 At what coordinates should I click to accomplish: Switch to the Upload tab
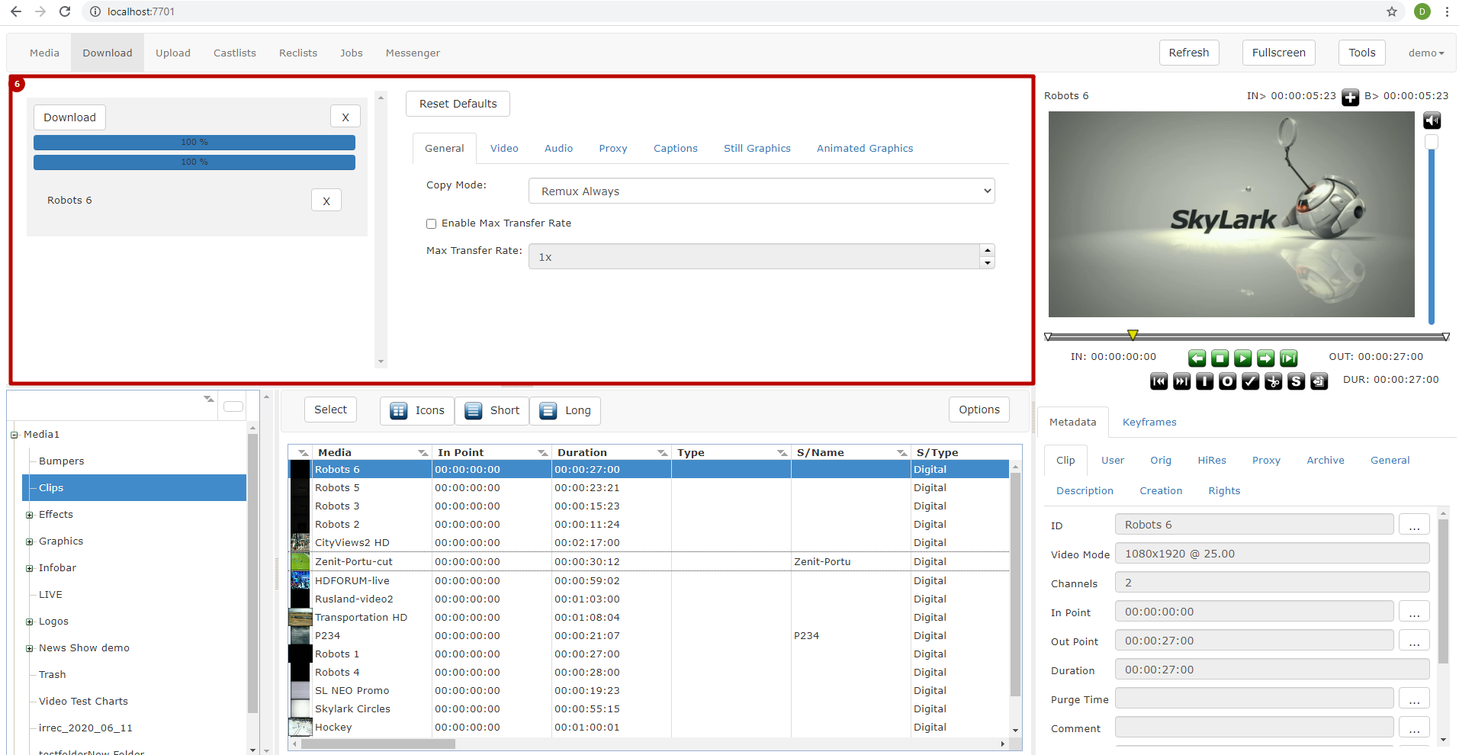click(173, 53)
